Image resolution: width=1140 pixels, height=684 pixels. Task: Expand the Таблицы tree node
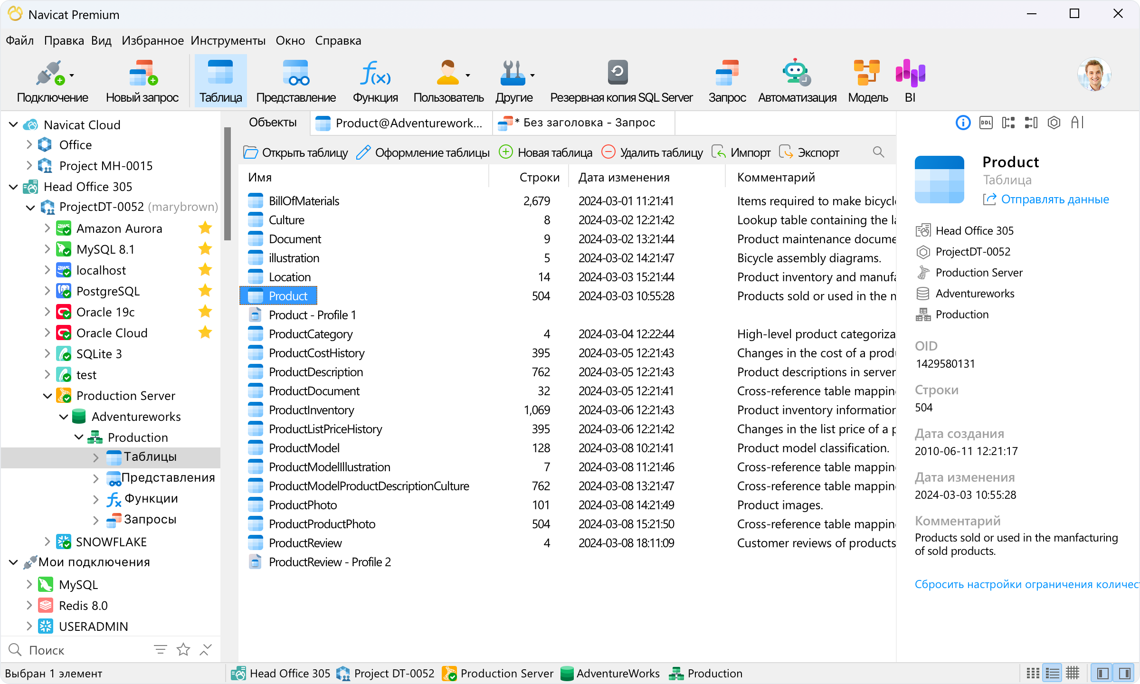(x=95, y=457)
